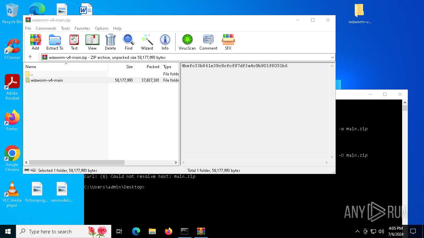424x238 pixels.
Task: Click the SFX toolbar icon
Action: [228, 42]
